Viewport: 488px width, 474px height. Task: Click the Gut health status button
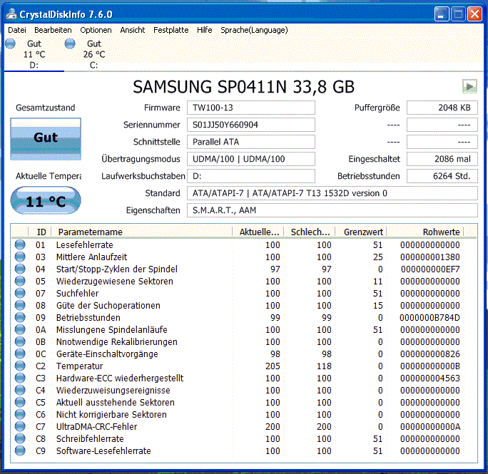pyautogui.click(x=46, y=139)
